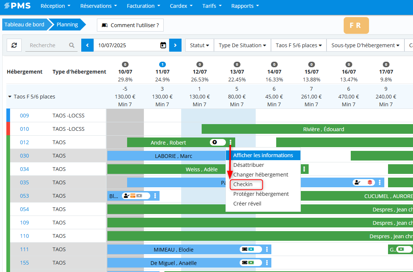Screen dimensions: 413x272
Task: Open Sous-type D'hébergement filter dropdown
Action: coord(365,45)
